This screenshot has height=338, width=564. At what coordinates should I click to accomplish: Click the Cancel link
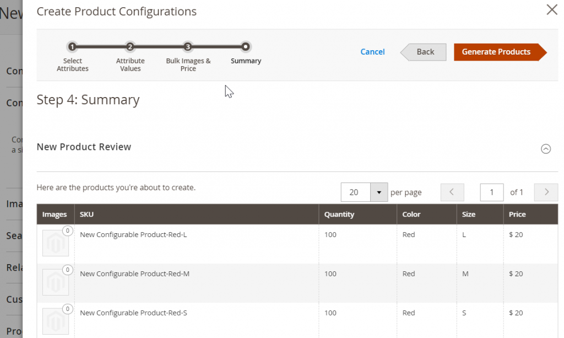point(372,52)
